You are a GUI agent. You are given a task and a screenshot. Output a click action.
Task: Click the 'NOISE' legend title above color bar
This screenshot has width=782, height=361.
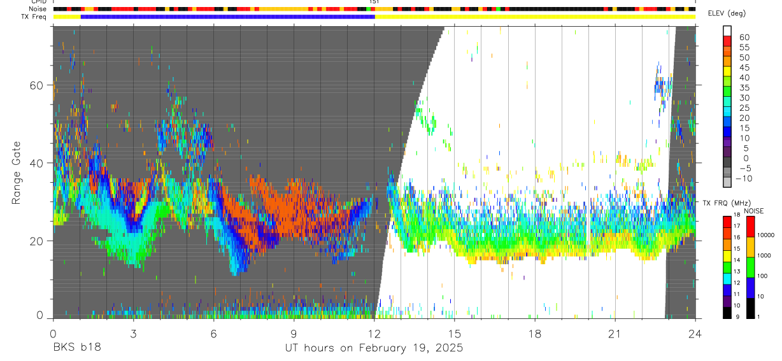pyautogui.click(x=753, y=211)
